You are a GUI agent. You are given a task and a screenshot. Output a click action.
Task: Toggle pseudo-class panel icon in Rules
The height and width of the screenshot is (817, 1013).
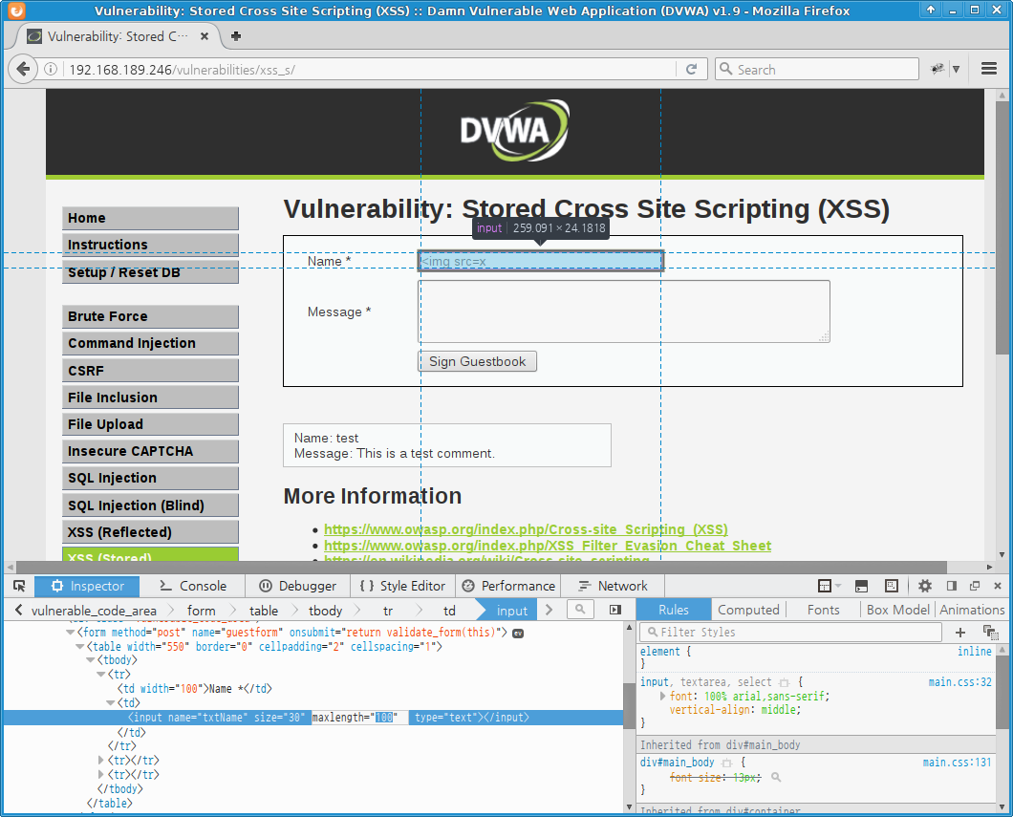990,633
